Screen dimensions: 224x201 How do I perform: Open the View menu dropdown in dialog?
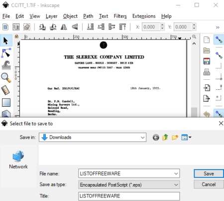pos(186,138)
